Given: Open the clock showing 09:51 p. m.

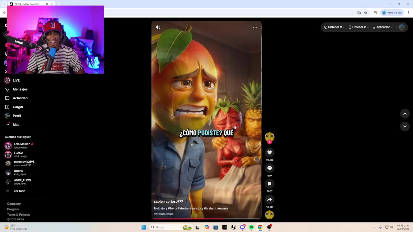Looking at the screenshot, I should coord(403,227).
